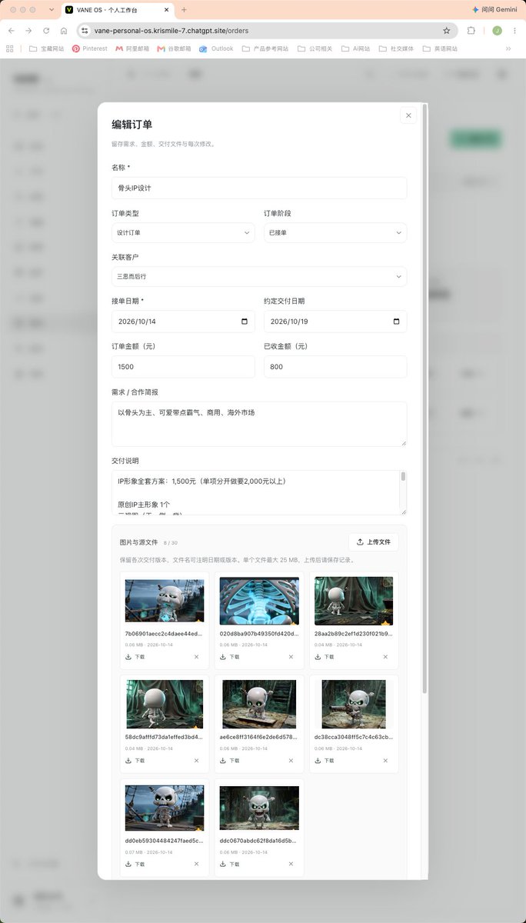The image size is (526, 923).
Task: Open thumbnail of file ae6ce8ff3164
Action: (x=259, y=705)
